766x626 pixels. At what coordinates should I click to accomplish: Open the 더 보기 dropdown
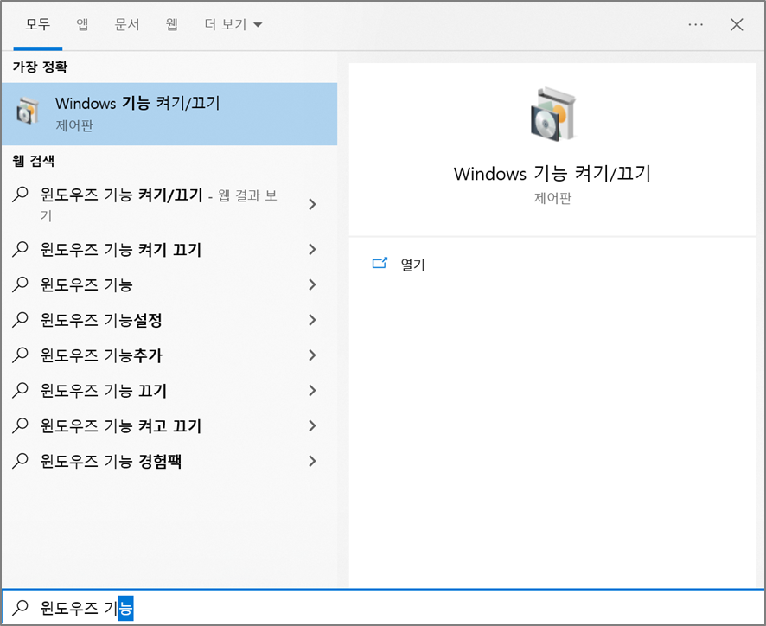233,24
